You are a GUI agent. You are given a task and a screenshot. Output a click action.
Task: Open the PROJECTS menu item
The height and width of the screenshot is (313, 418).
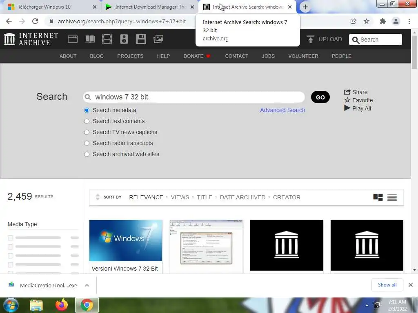(x=130, y=56)
